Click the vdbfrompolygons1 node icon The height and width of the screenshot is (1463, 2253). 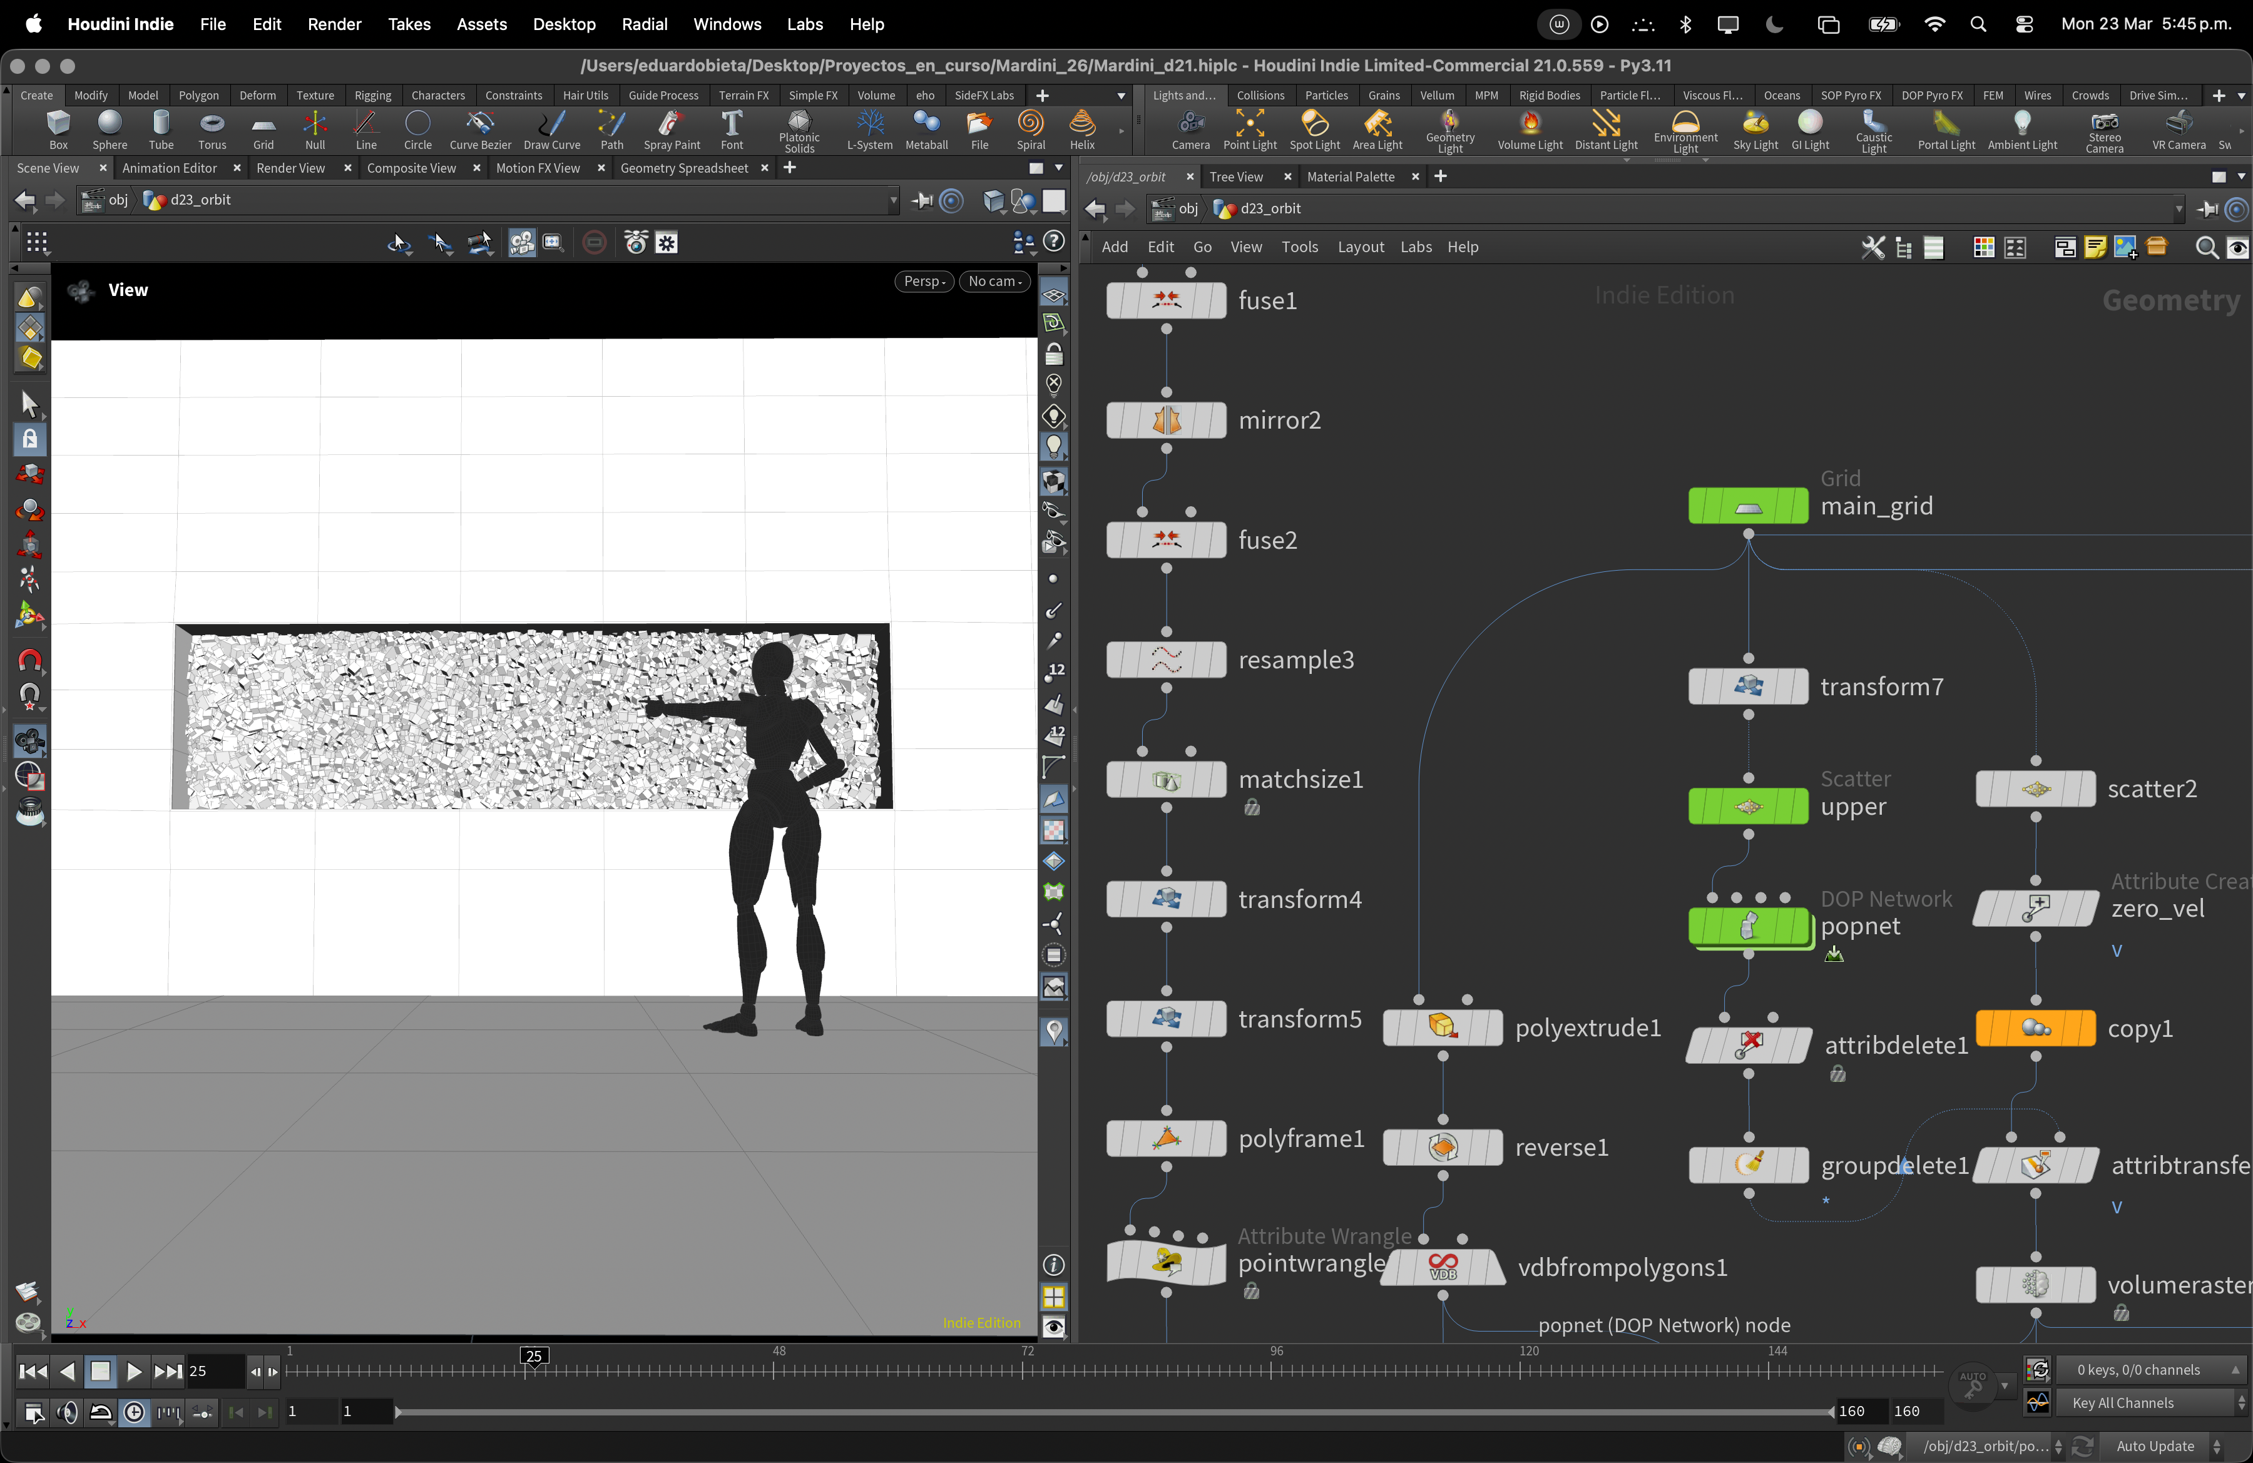[x=1442, y=1267]
